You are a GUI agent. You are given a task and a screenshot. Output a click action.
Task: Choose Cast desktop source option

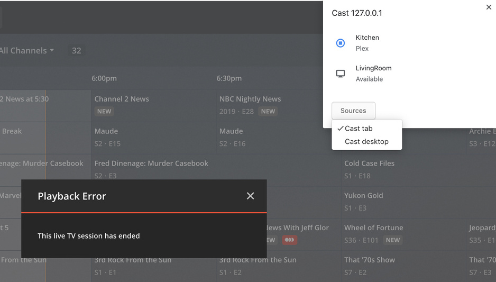coord(366,142)
